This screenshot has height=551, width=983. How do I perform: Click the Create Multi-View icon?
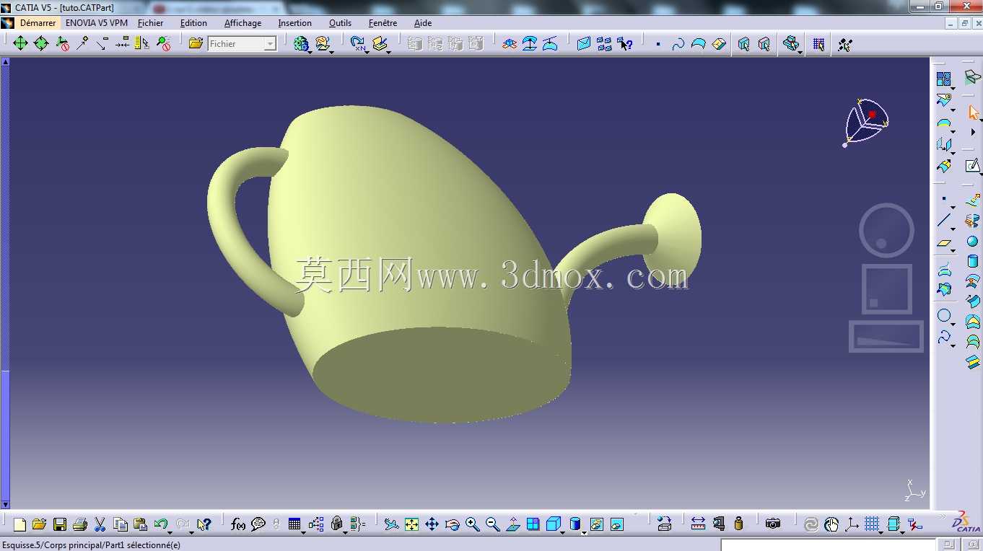533,524
